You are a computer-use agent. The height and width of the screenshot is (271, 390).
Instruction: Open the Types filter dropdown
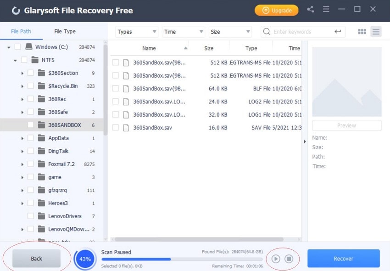(137, 32)
